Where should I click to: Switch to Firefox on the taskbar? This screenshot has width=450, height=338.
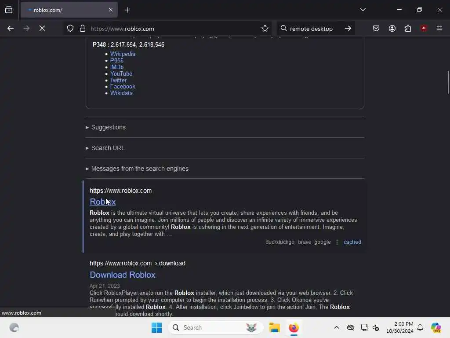pyautogui.click(x=294, y=327)
